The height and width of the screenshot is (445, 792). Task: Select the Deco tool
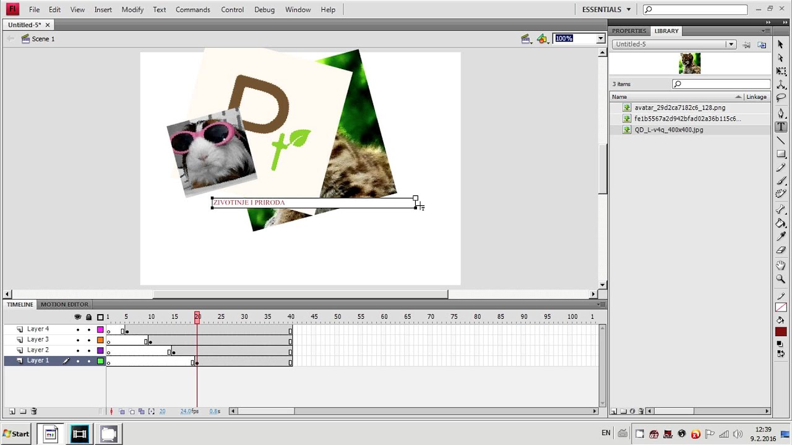781,194
